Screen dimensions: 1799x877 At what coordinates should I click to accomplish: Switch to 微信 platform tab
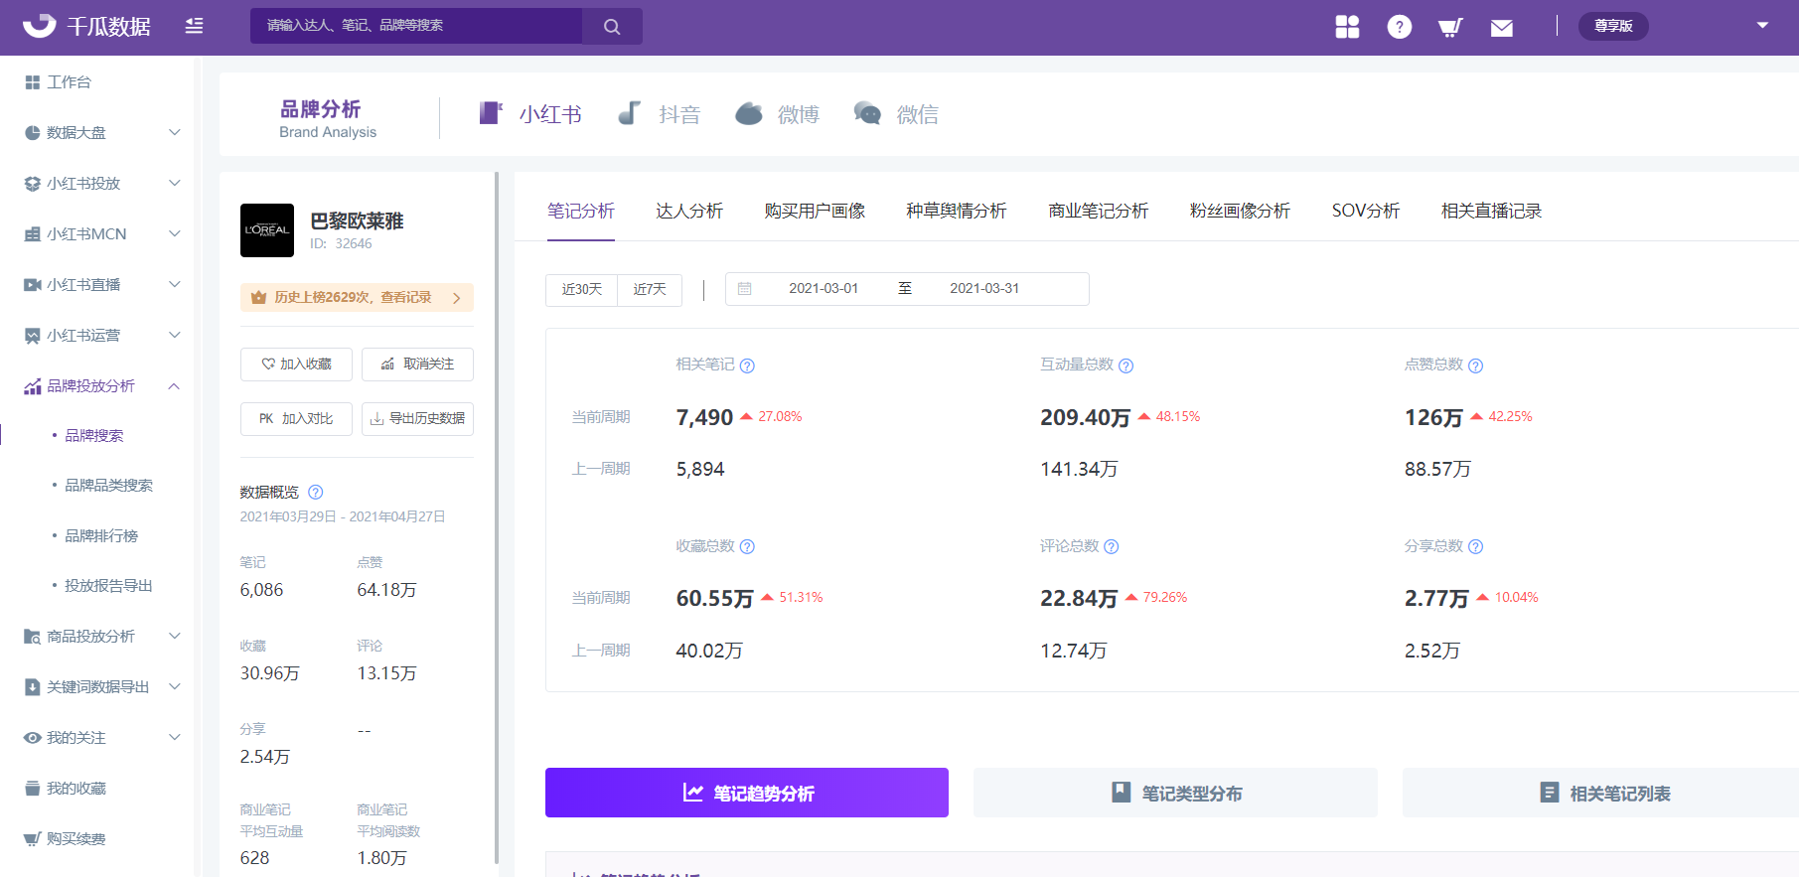tap(896, 114)
